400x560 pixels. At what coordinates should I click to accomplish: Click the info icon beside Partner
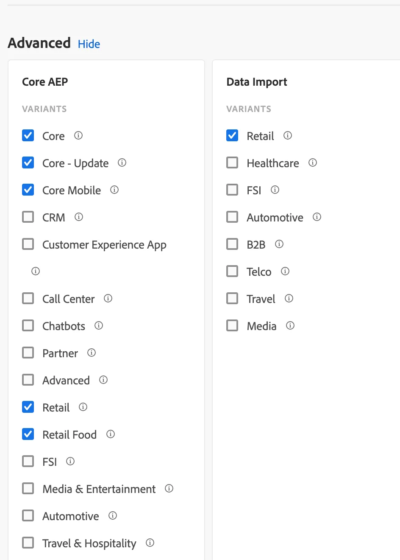click(92, 353)
